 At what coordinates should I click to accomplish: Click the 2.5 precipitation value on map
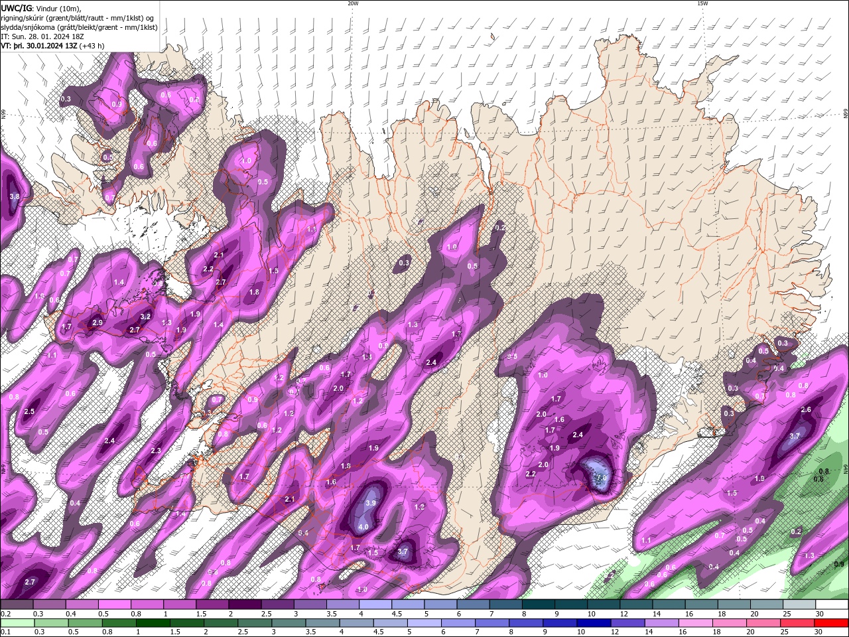coord(29,411)
